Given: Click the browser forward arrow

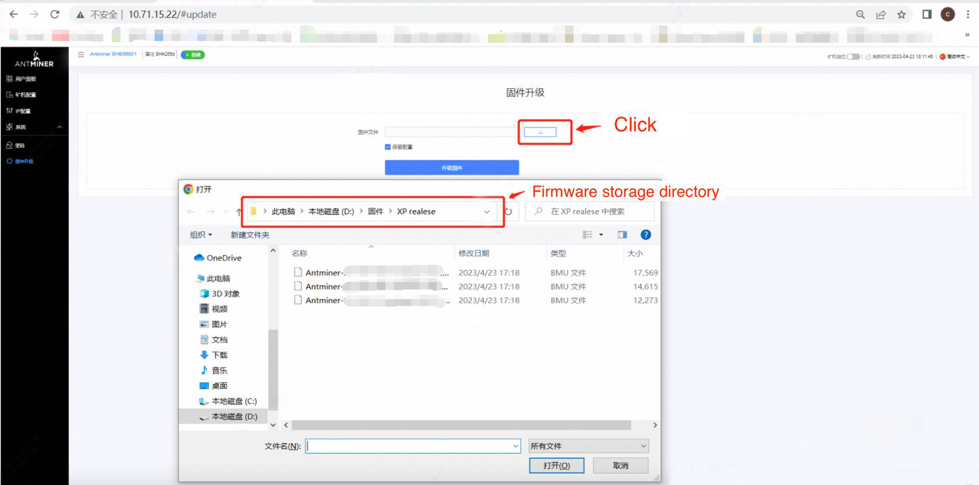Looking at the screenshot, I should click(34, 14).
